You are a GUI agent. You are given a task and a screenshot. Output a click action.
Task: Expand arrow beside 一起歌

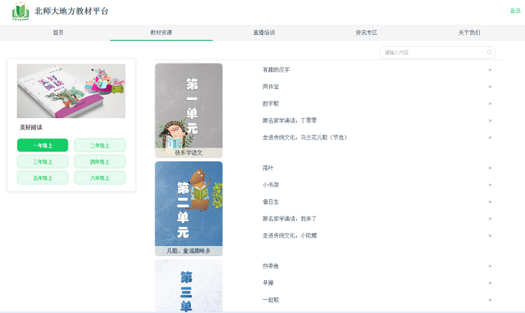(x=490, y=300)
